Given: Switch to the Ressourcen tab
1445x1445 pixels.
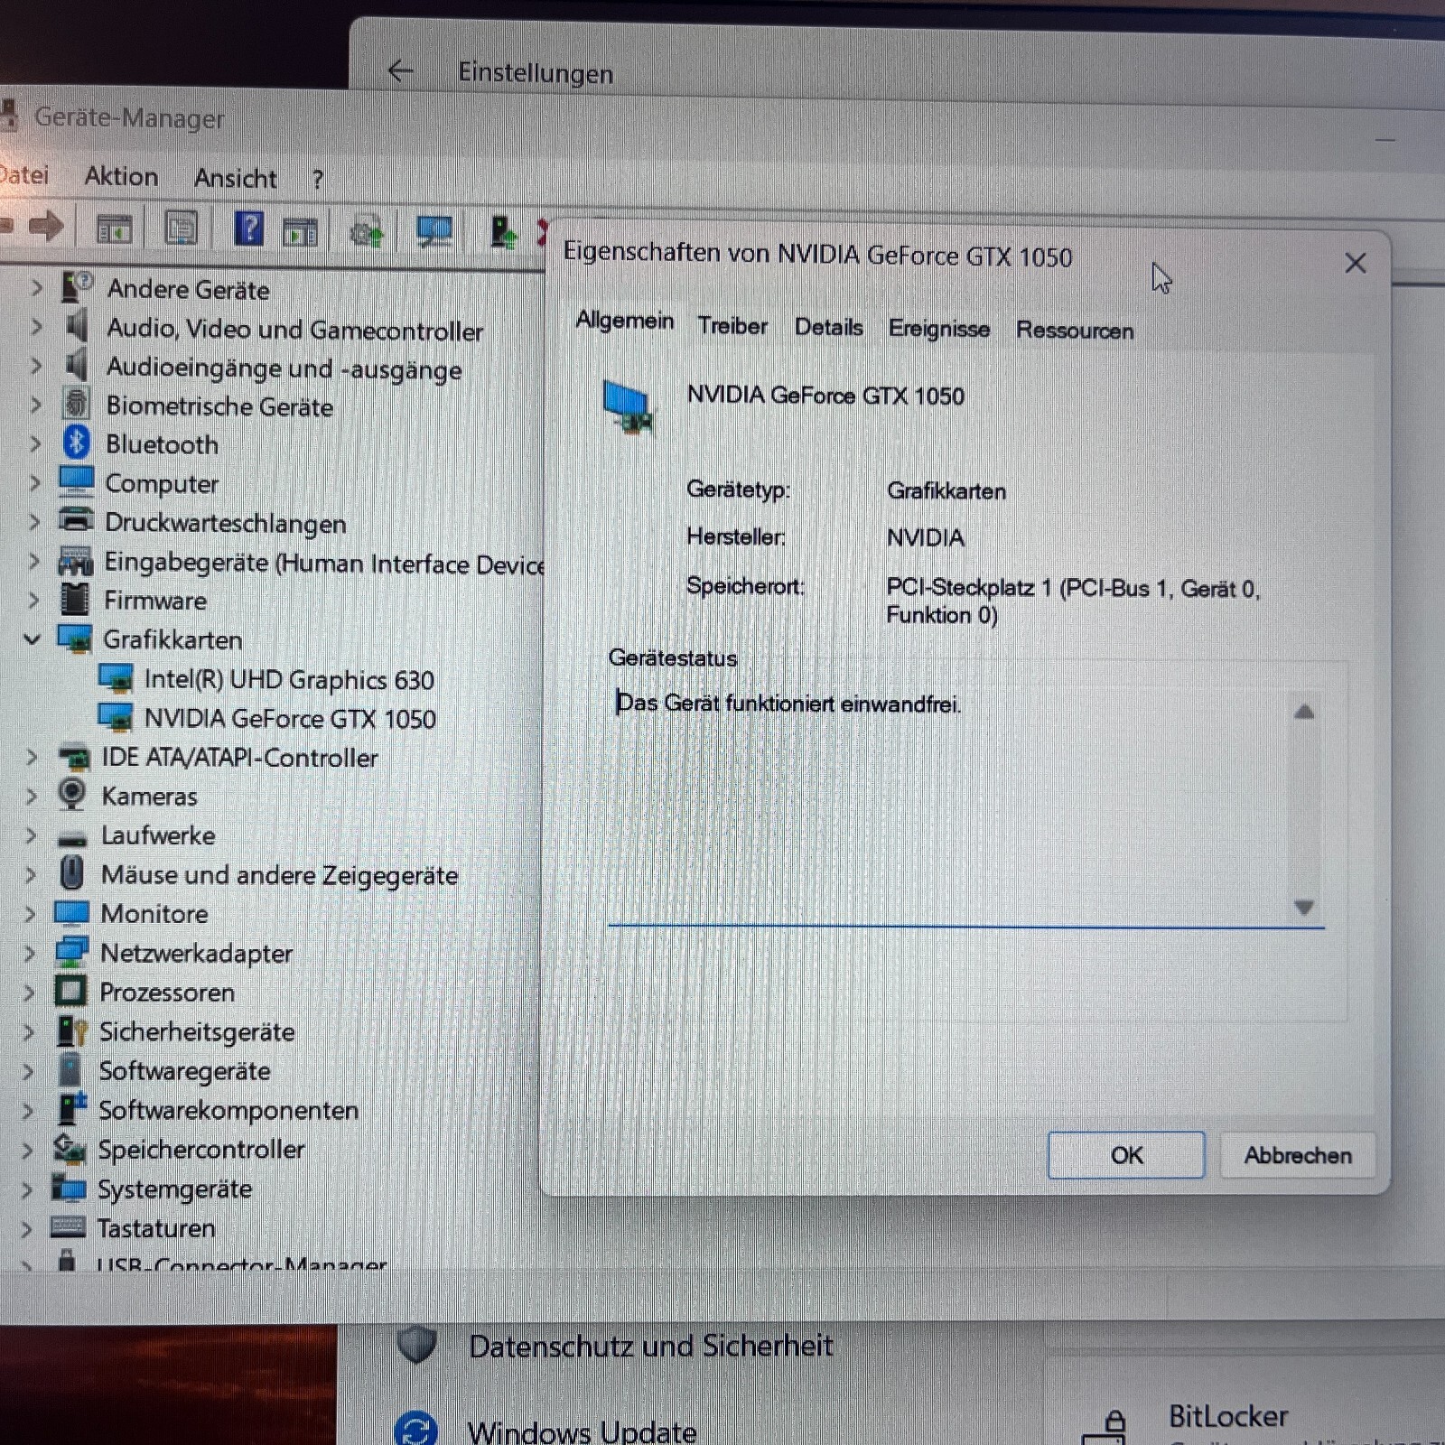Looking at the screenshot, I should pyautogui.click(x=1075, y=330).
